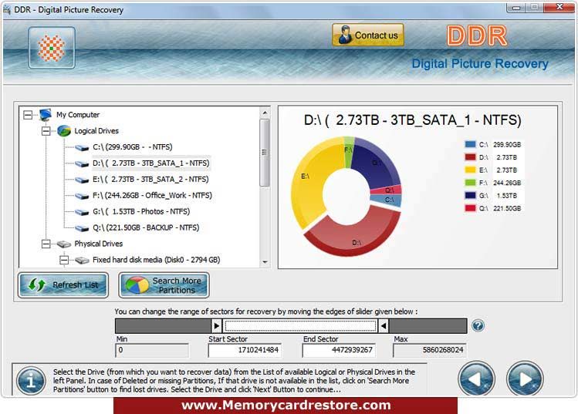Select drive E:\ 3TB_SATA_2 entry
Image resolution: width=578 pixels, height=414 pixels.
150,180
